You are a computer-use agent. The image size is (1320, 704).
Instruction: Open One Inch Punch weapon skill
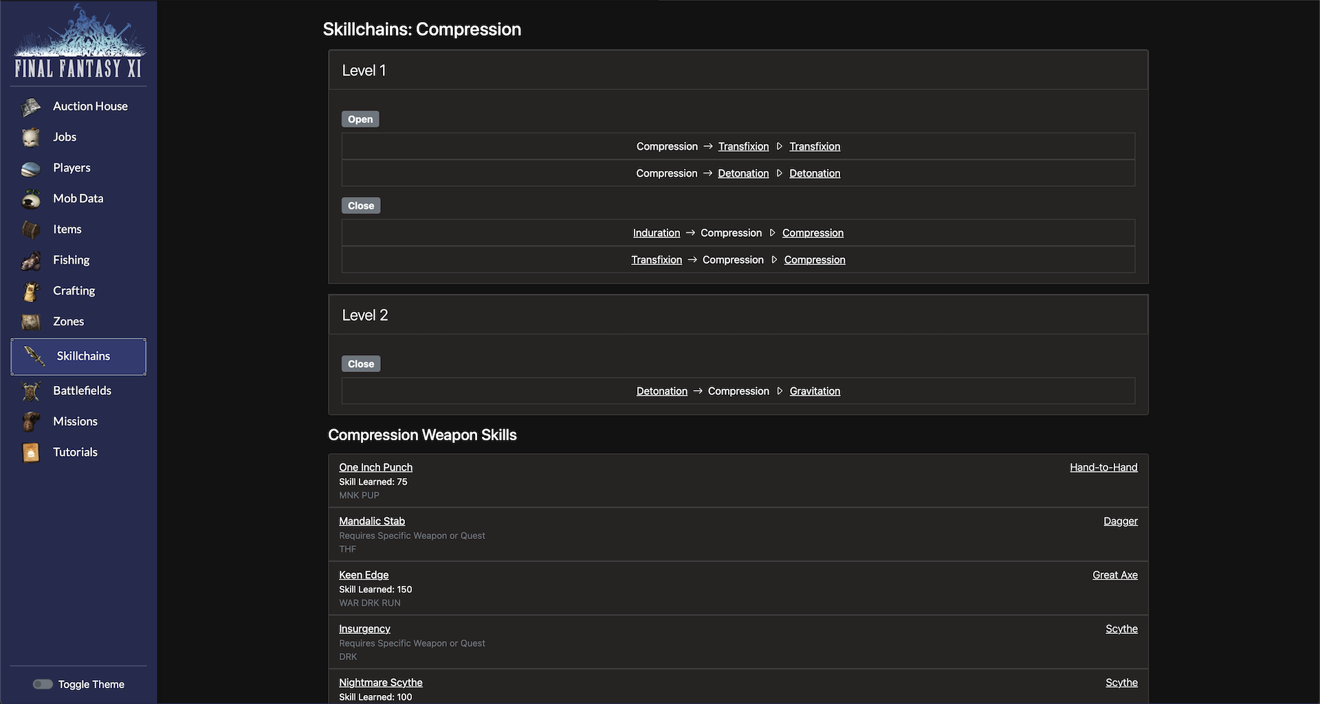375,467
